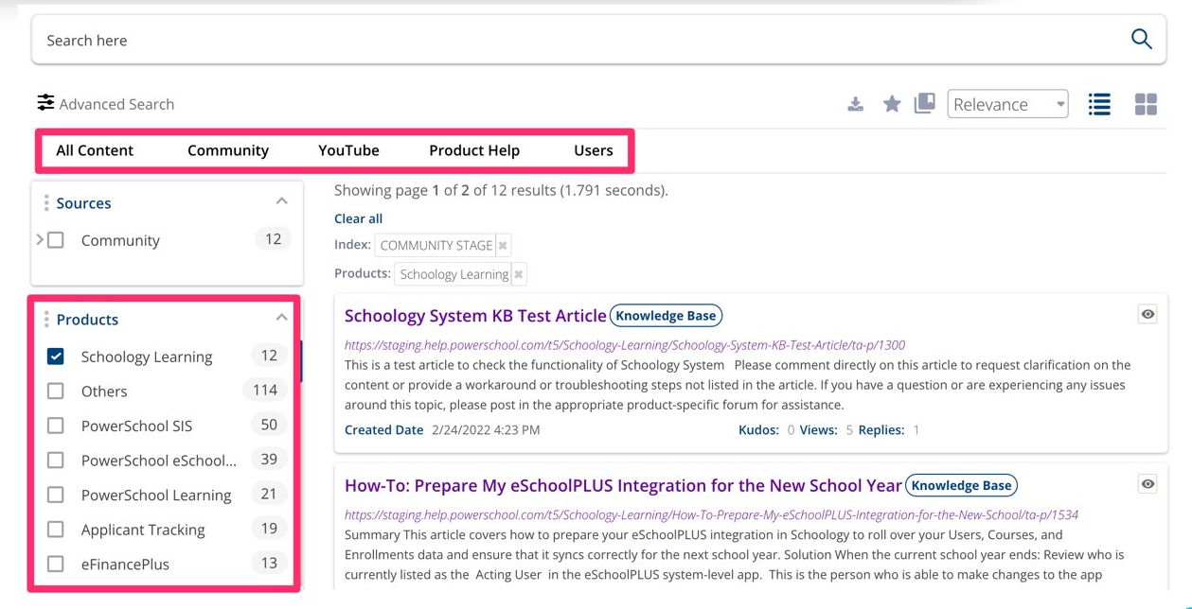Viewport: 1192px width, 609px height.
Task: Open Advanced Search filters
Action: (x=105, y=103)
